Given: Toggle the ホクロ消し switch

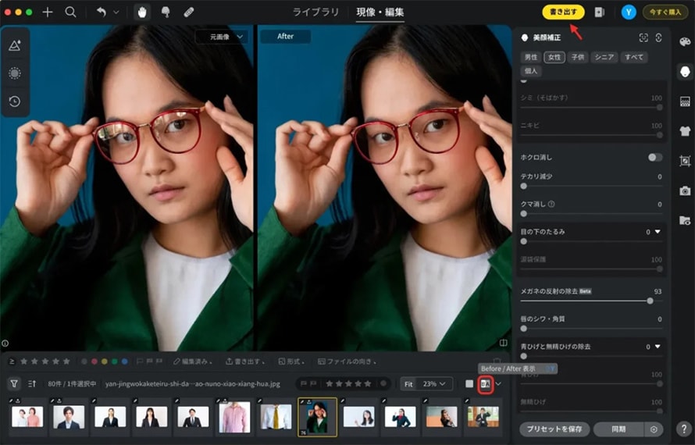Looking at the screenshot, I should pyautogui.click(x=654, y=157).
